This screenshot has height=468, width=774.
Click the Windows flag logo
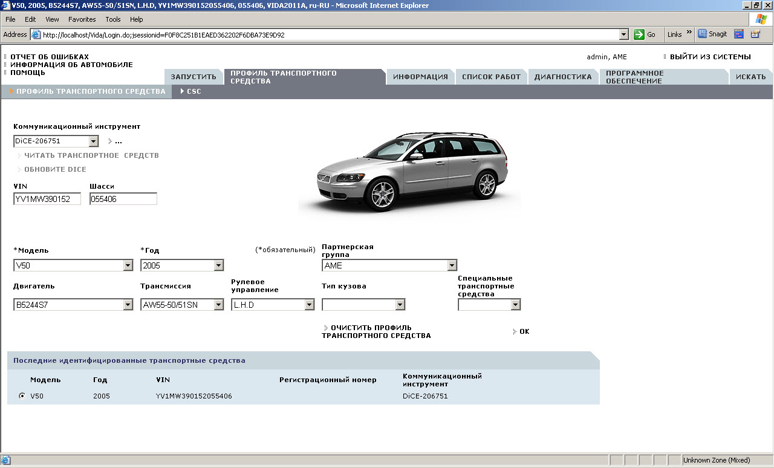[x=761, y=19]
